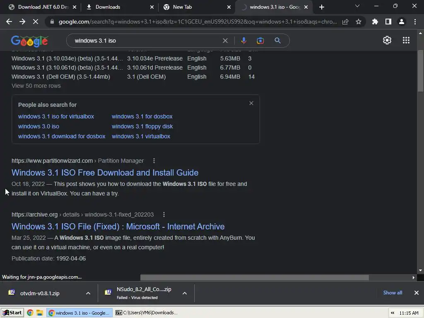The image size is (424, 318).
Task: Click the vertical page scrollbar
Action: coord(420,71)
